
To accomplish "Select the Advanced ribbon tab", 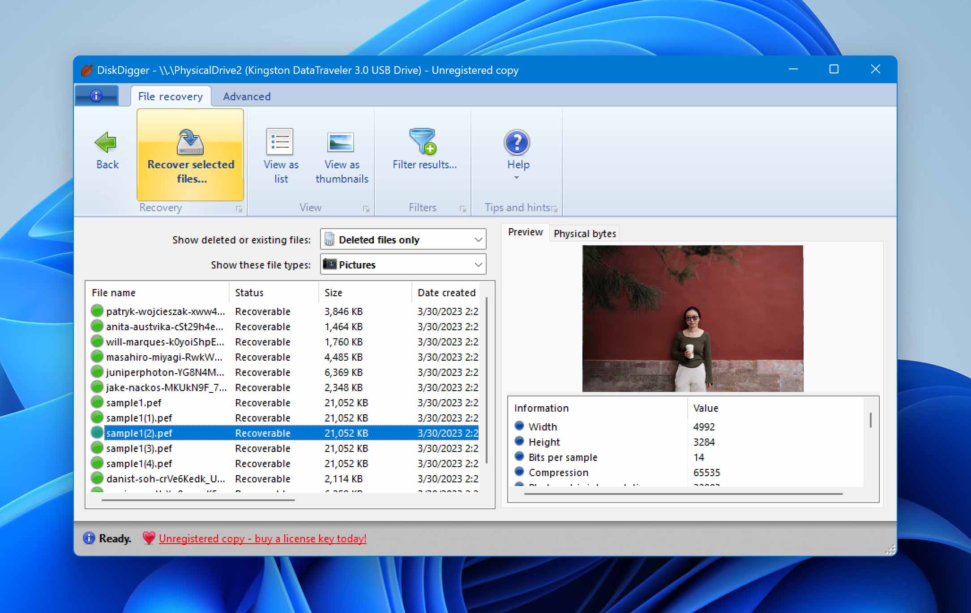I will pos(247,96).
